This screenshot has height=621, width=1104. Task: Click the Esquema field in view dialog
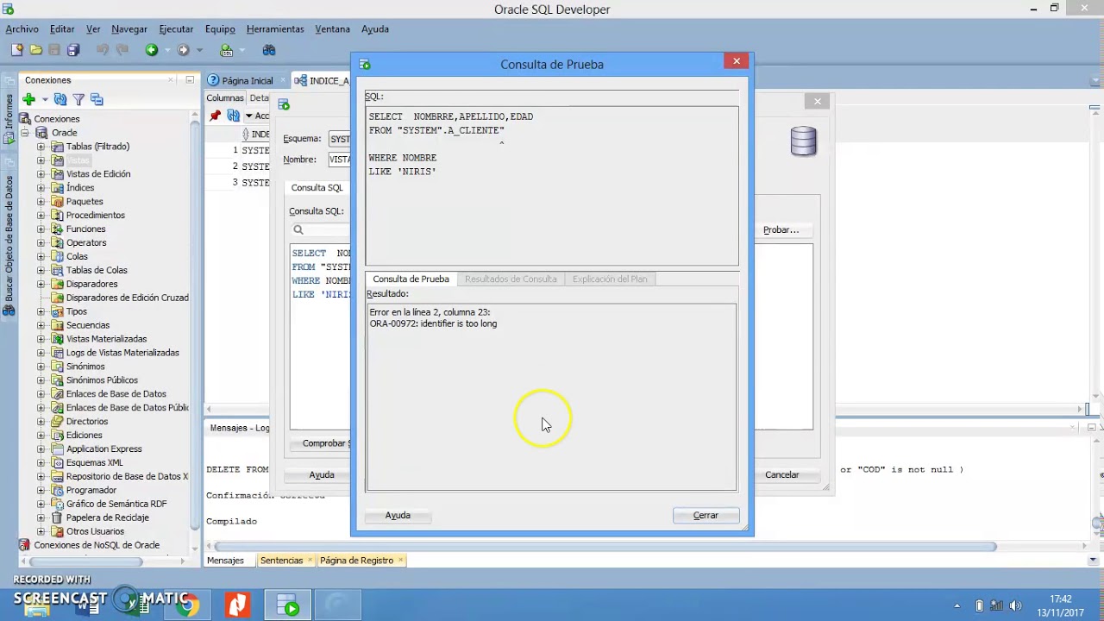(x=340, y=138)
